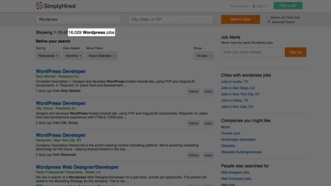Image resolution: width=331 pixels, height=186 pixels.
Task: Open Jobs in San Jose, CA link
Action: pyautogui.click(x=237, y=107)
